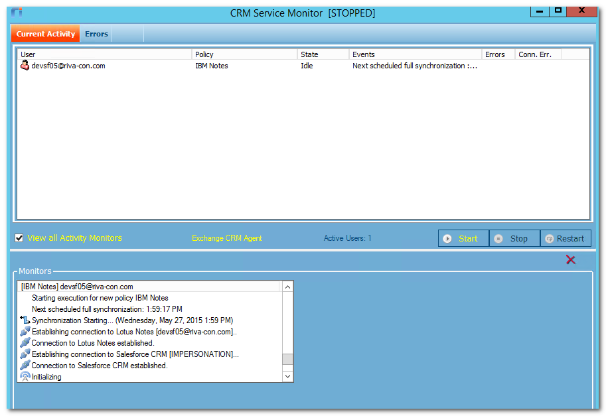The height and width of the screenshot is (416, 606).
Task: Click plug icon beside Establishing connection to Lotus Notes
Action: click(x=25, y=331)
